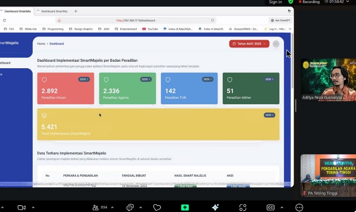Image resolution: width=356 pixels, height=212 pixels.
Task: Open the AI Companion sparkle icon
Action: pyautogui.click(x=216, y=207)
